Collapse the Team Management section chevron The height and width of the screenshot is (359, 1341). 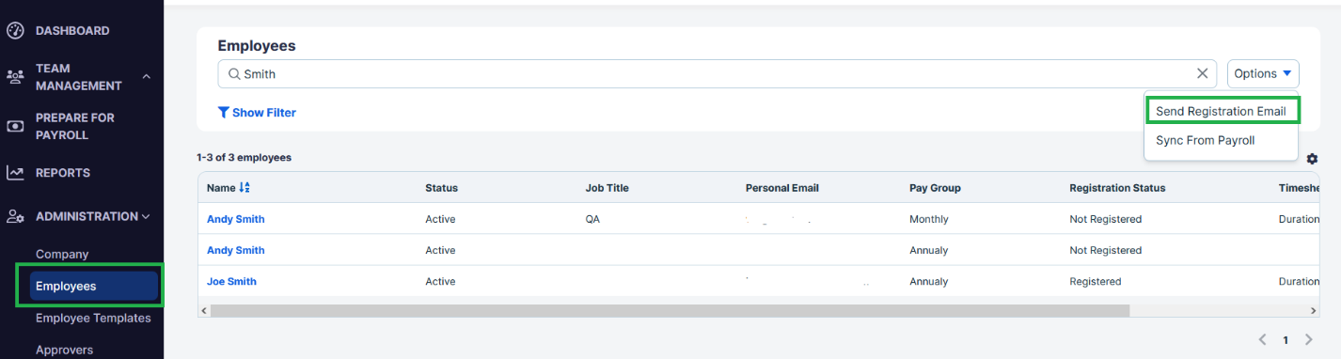[146, 77]
